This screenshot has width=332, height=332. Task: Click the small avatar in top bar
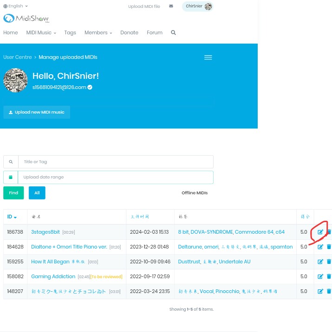(x=208, y=6)
